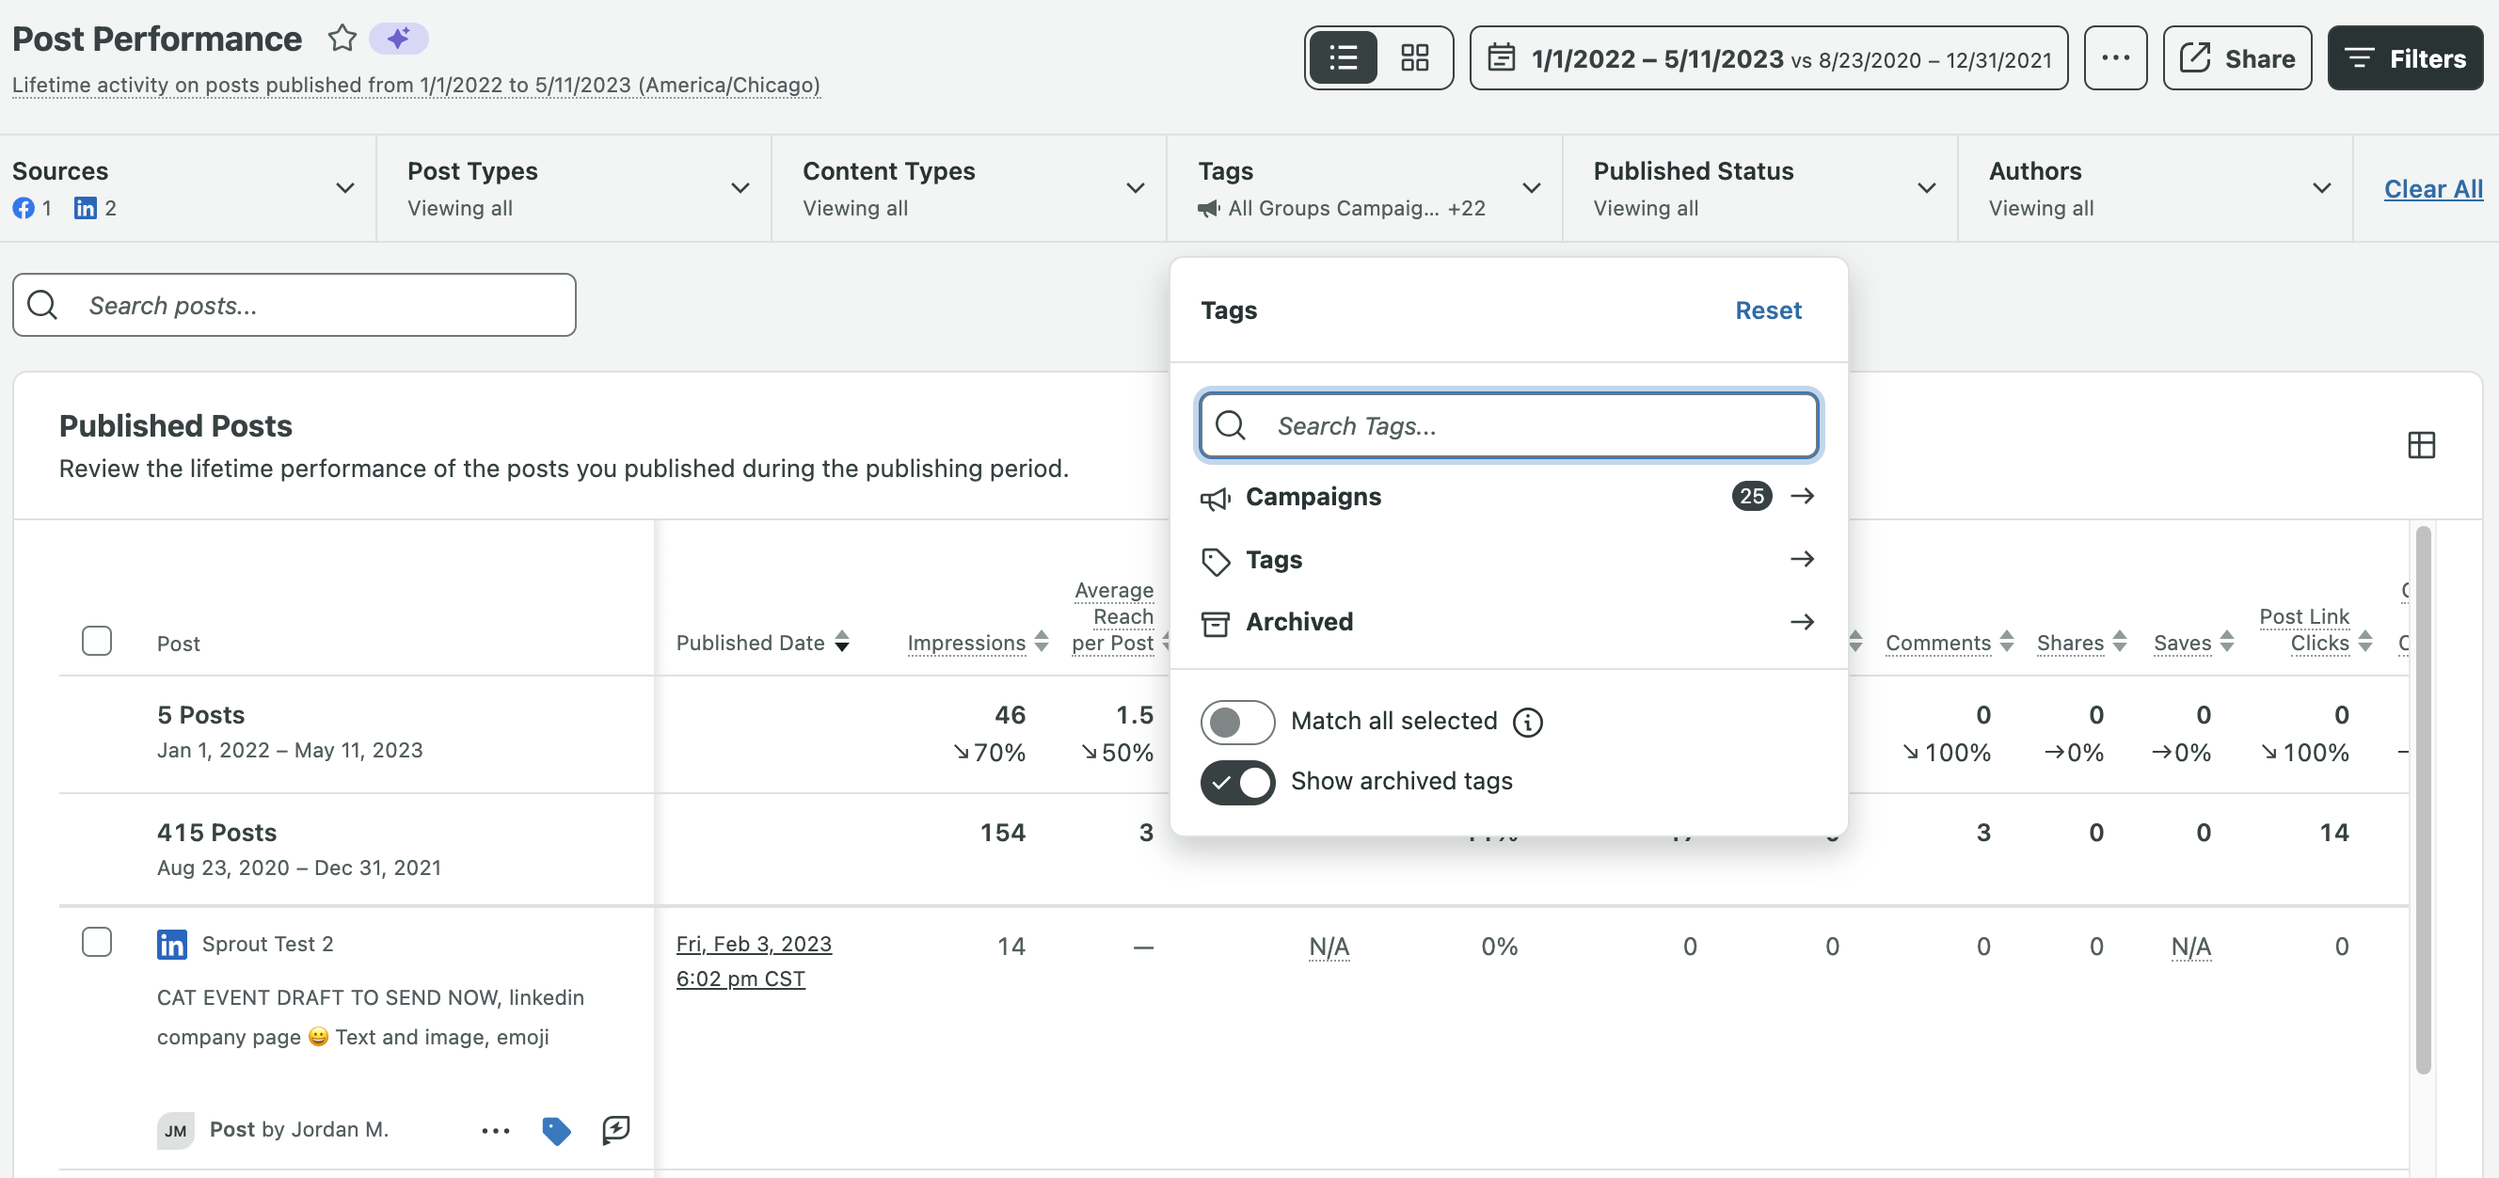Click the purple AI sparkle icon
Viewport: 2499px width, 1178px height.
point(399,39)
